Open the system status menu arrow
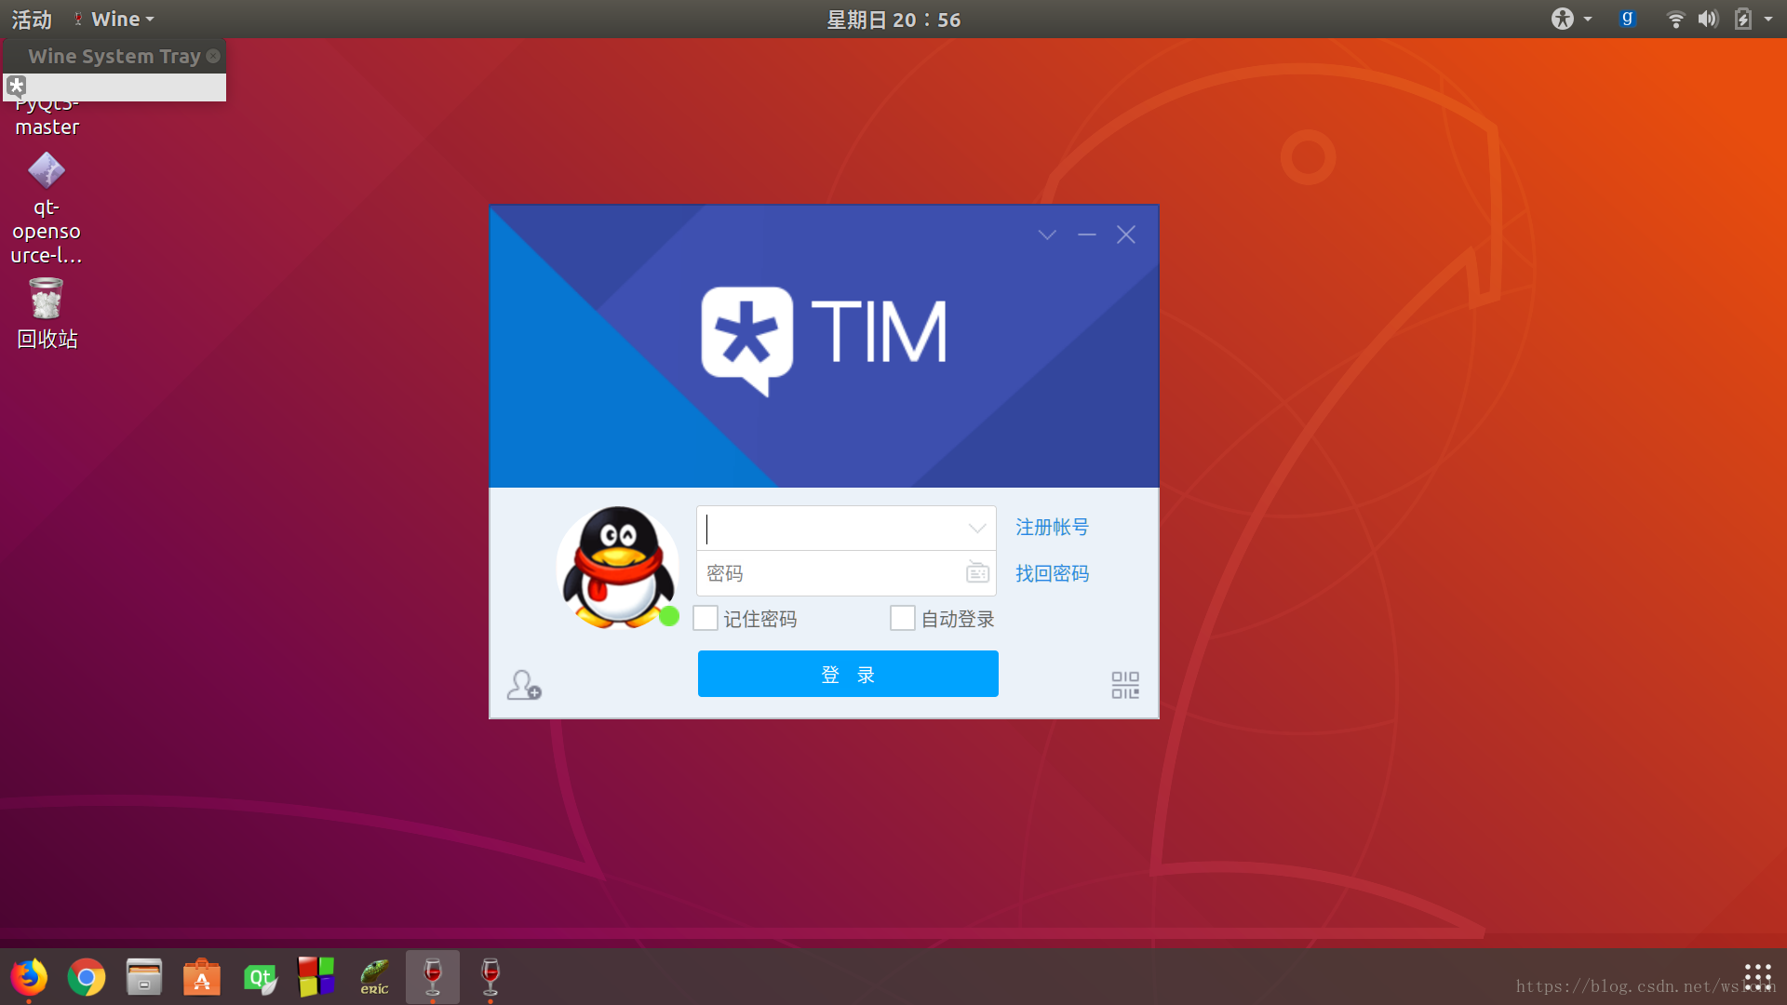Screen dimensions: 1787x1005 [x=1767, y=19]
